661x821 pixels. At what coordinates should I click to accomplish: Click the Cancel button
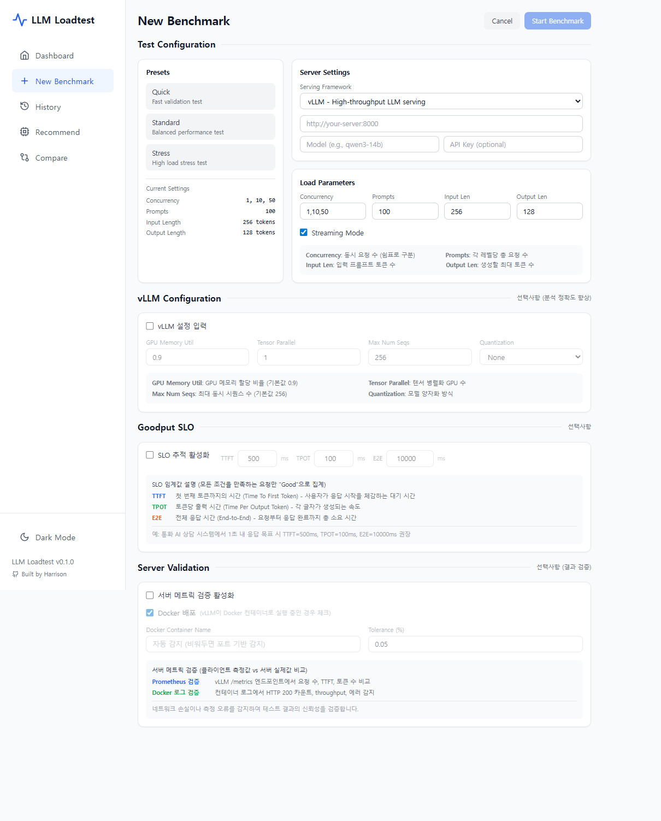(502, 21)
